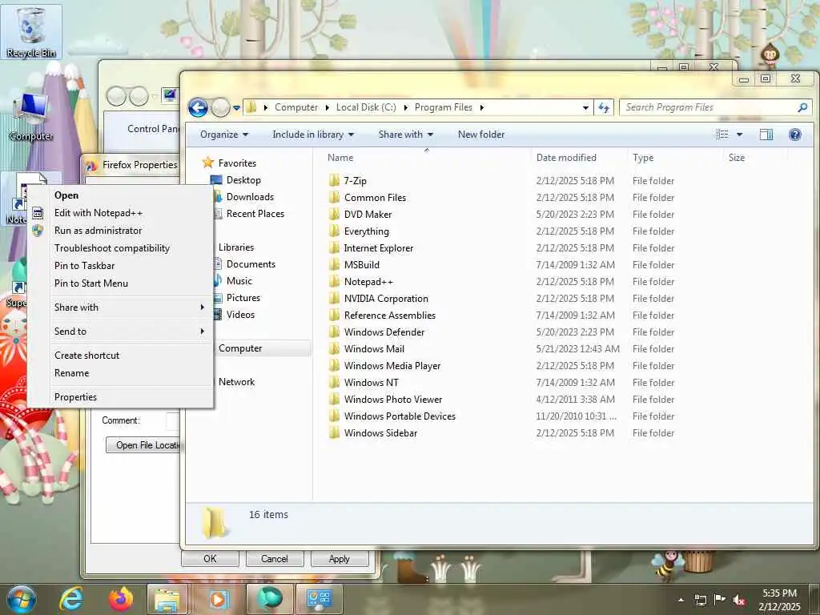Open the address bar history dropdown

[x=585, y=108]
